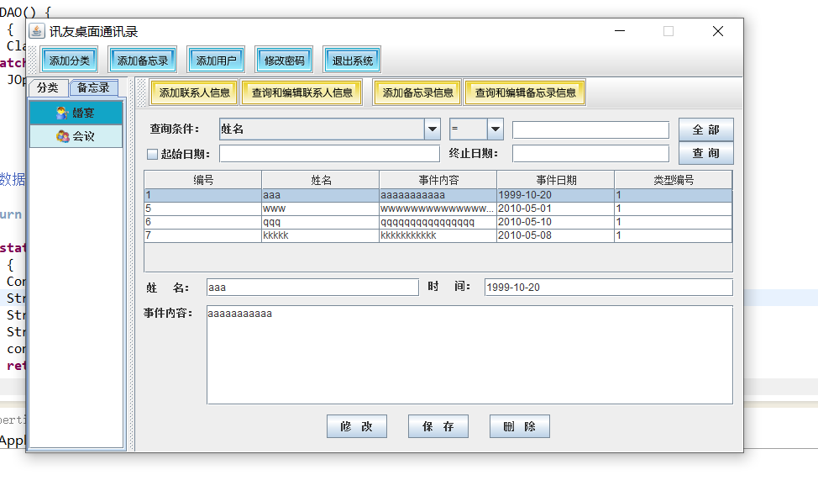Open the 修改密码 dialog
This screenshot has width=818, height=491.
point(284,61)
